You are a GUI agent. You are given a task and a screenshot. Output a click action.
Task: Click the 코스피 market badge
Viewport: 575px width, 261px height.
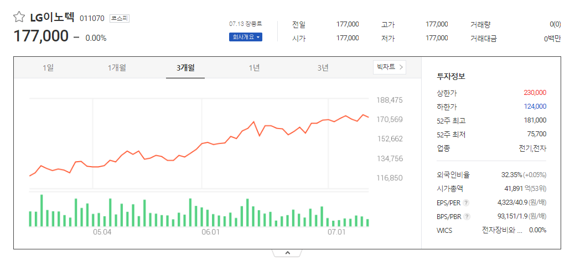pos(120,18)
